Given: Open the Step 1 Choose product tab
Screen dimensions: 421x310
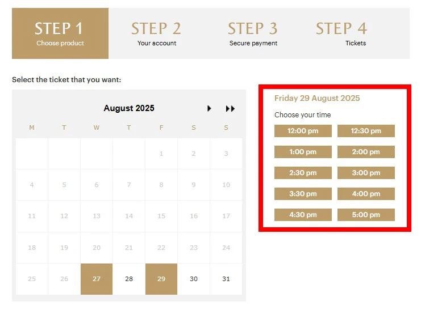Looking at the screenshot, I should click(x=60, y=33).
